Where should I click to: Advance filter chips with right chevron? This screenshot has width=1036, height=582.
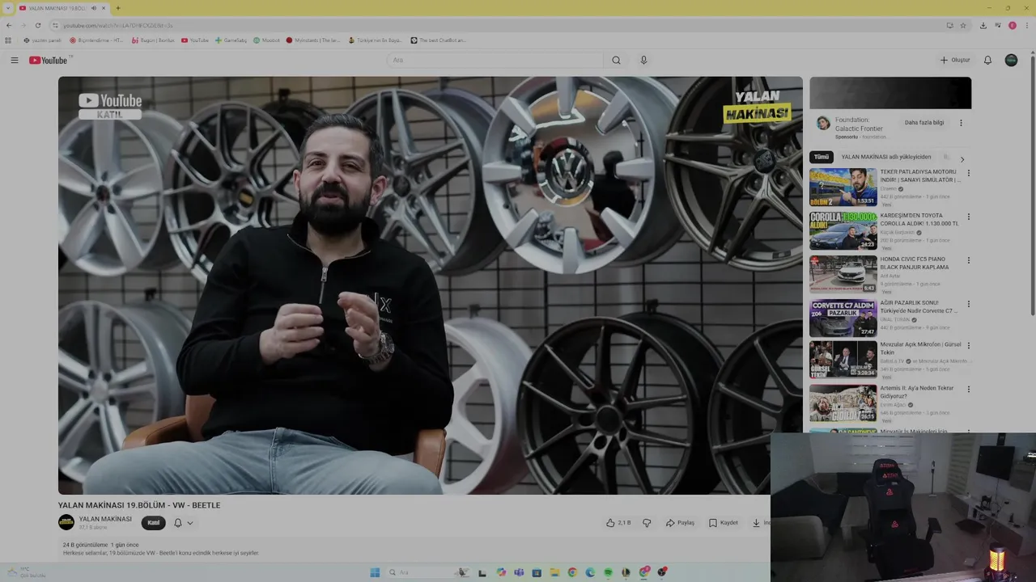[962, 159]
